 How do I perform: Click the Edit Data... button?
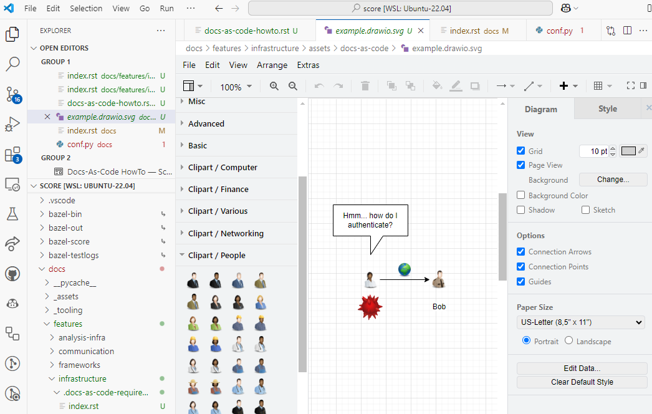(582, 368)
